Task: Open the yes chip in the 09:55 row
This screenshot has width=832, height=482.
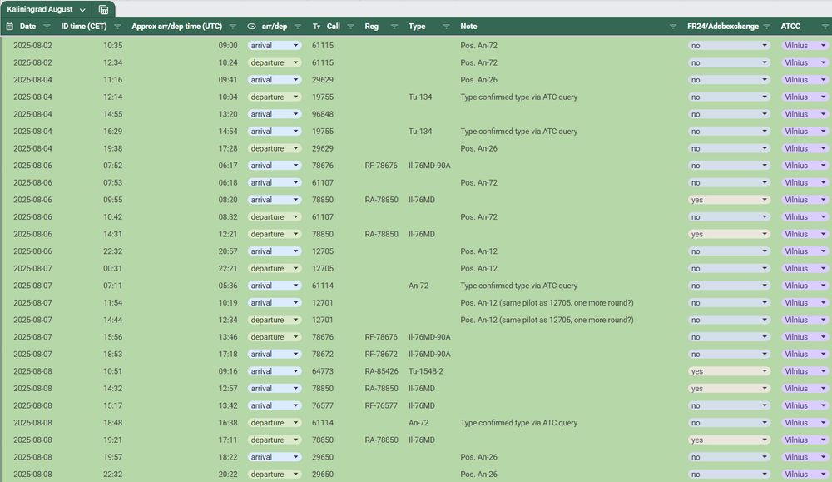Action: (x=729, y=200)
